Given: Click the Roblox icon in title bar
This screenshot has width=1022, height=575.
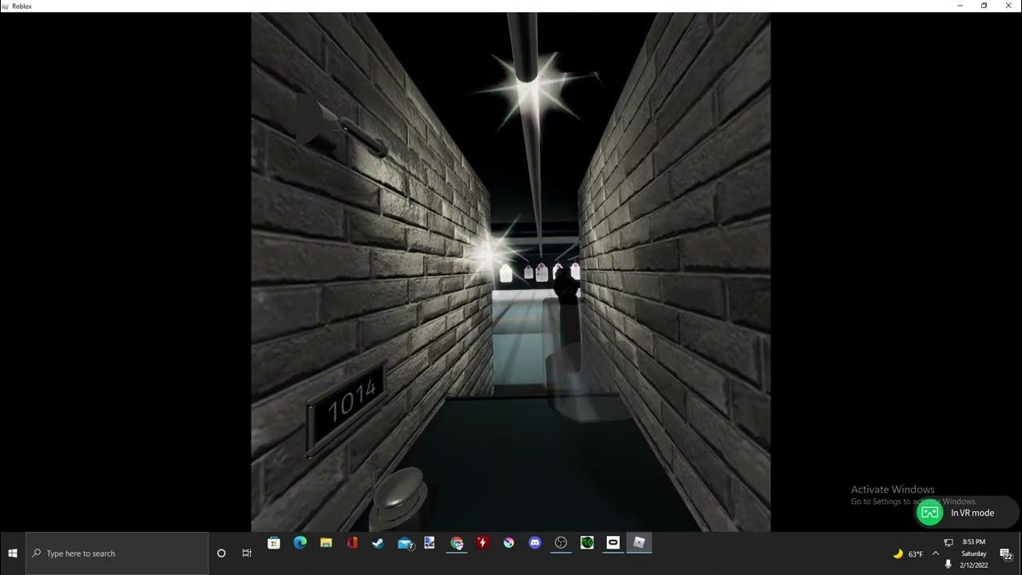Looking at the screenshot, I should (x=6, y=6).
